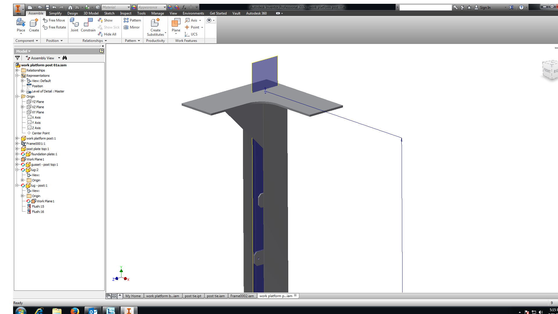Activate the Free Rotate tool
Image resolution: width=558 pixels, height=314 pixels.
[54, 27]
